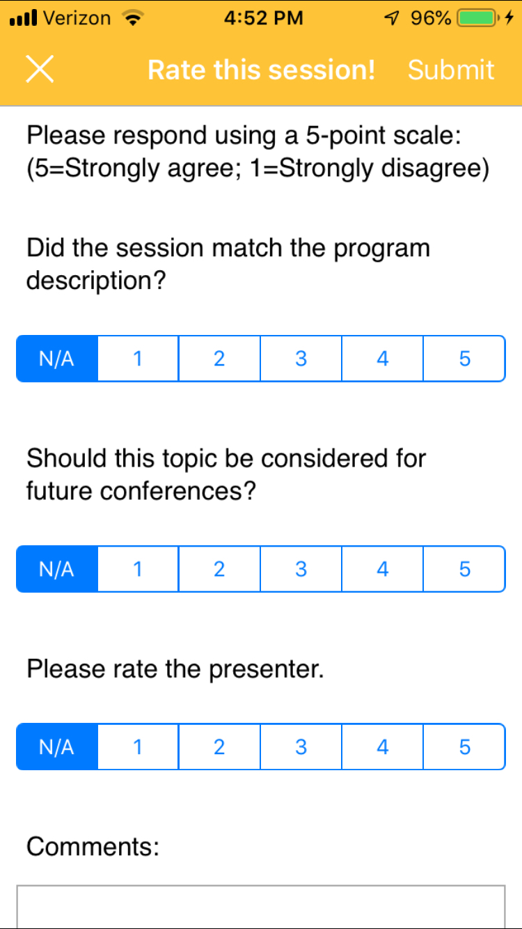This screenshot has height=929, width=522.
Task: Rate program description match as 4
Action: (x=382, y=359)
